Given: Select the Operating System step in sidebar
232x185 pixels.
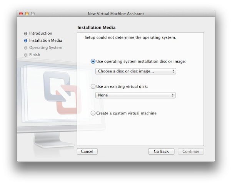Looking at the screenshot, I should point(45,47).
